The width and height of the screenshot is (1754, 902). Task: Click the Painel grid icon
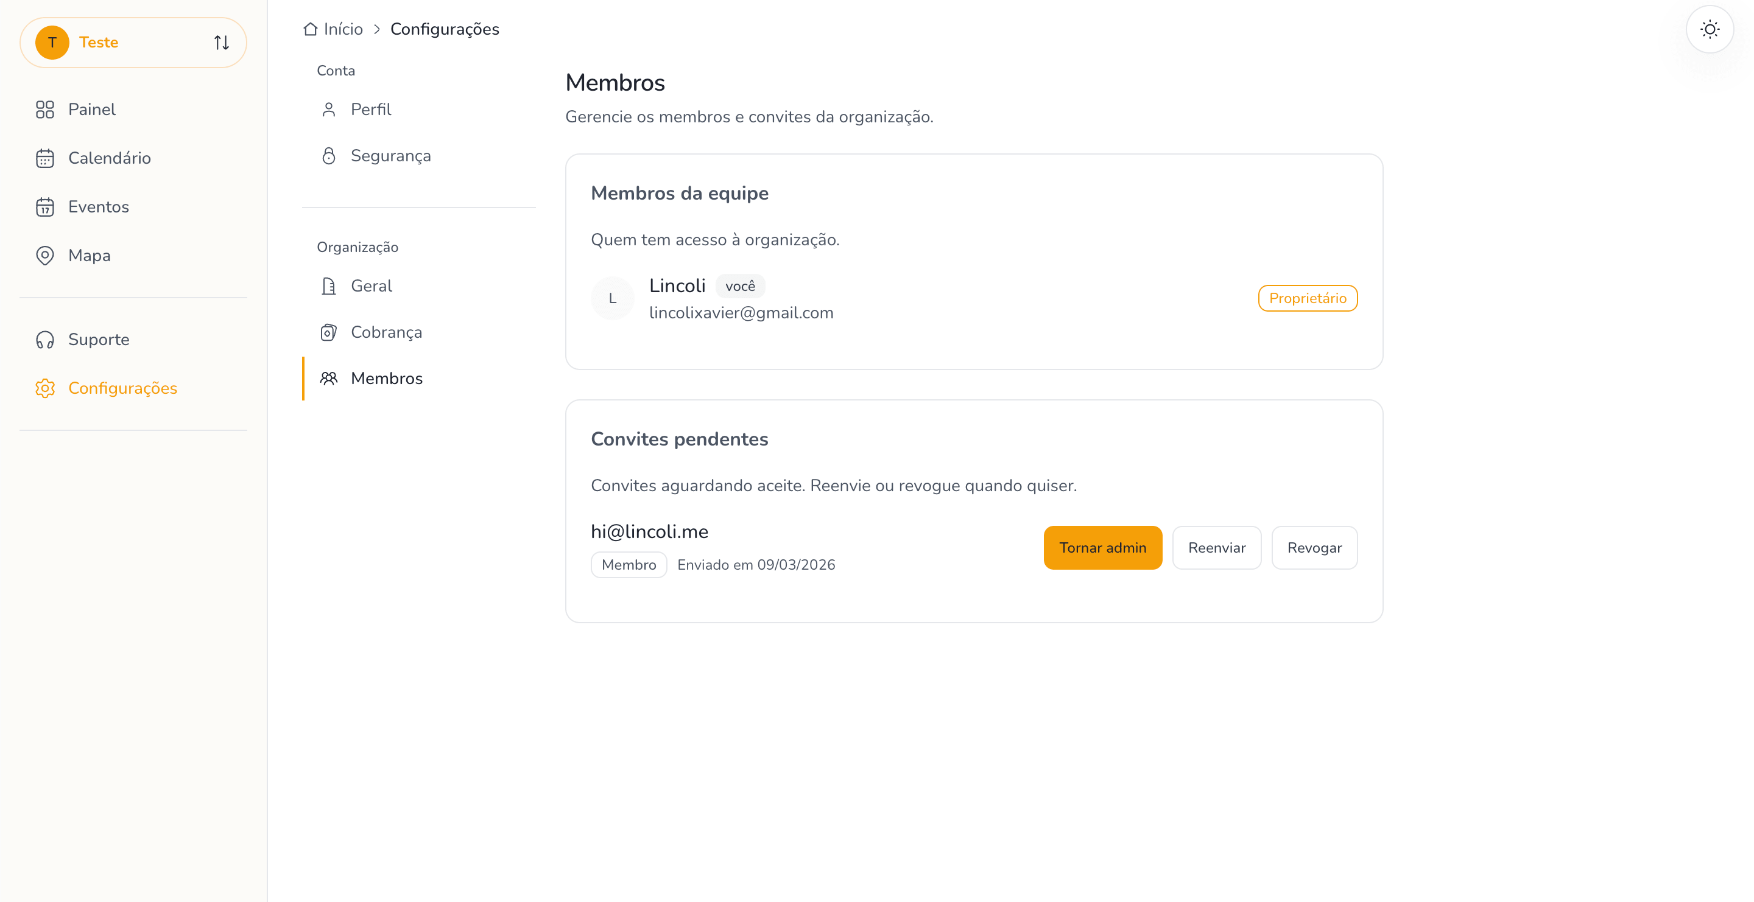(x=45, y=110)
